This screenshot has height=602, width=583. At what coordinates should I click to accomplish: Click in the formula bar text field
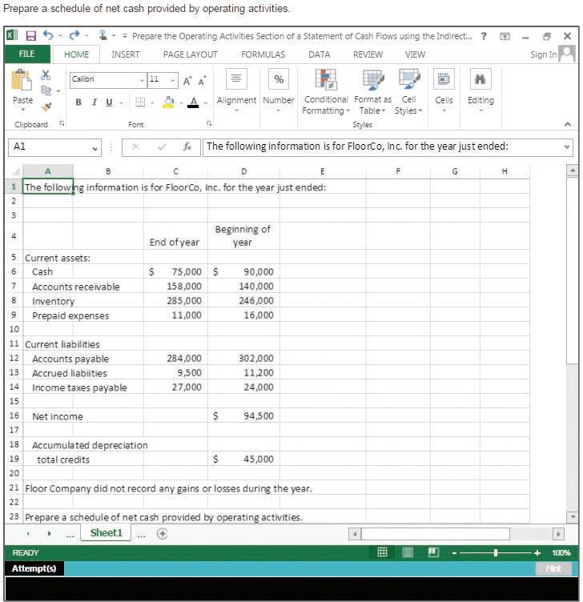(388, 147)
